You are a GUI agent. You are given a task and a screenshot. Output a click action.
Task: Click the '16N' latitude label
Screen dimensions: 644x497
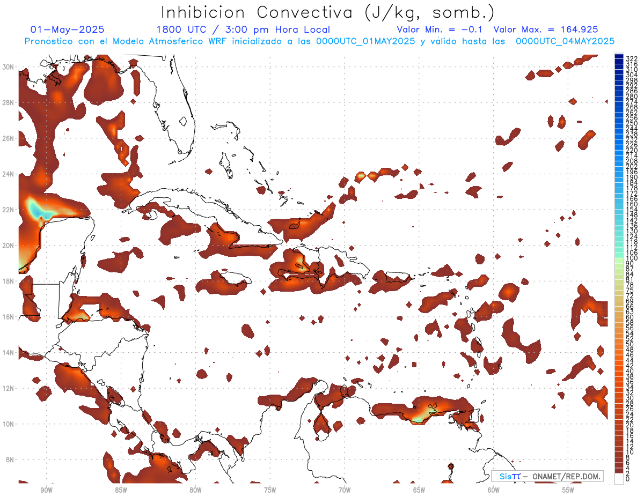click(9, 317)
